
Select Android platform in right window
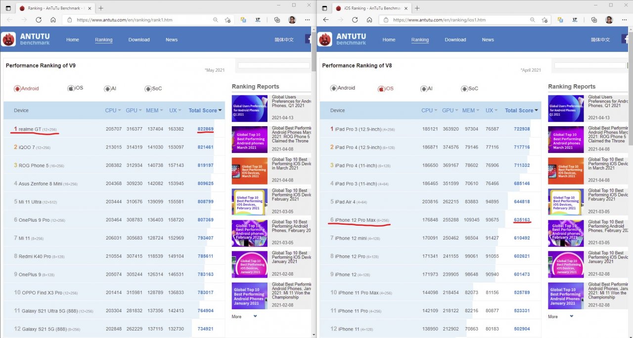343,88
